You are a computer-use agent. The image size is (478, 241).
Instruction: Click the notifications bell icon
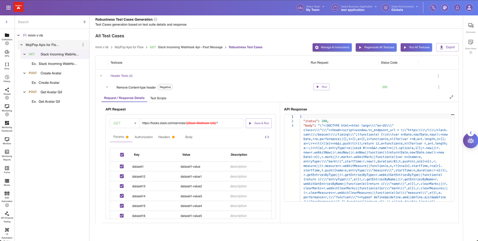[x=457, y=8]
